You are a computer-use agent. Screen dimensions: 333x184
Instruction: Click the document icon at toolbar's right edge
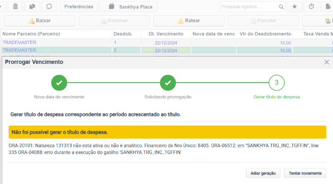pos(327,7)
